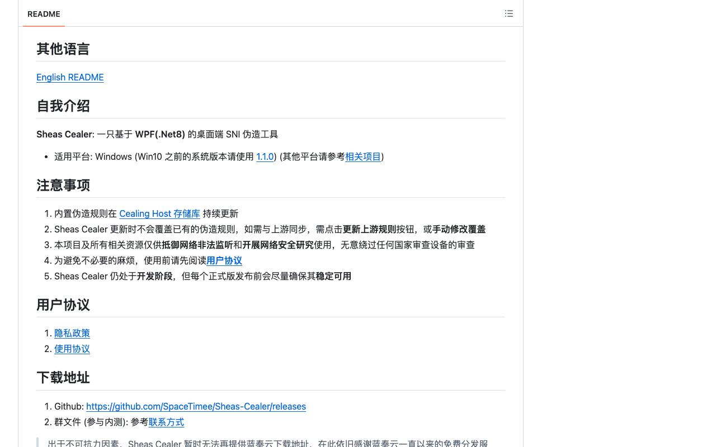Image resolution: width=716 pixels, height=447 pixels.
Task: Click the 注意事项 heading
Action: tap(63, 186)
